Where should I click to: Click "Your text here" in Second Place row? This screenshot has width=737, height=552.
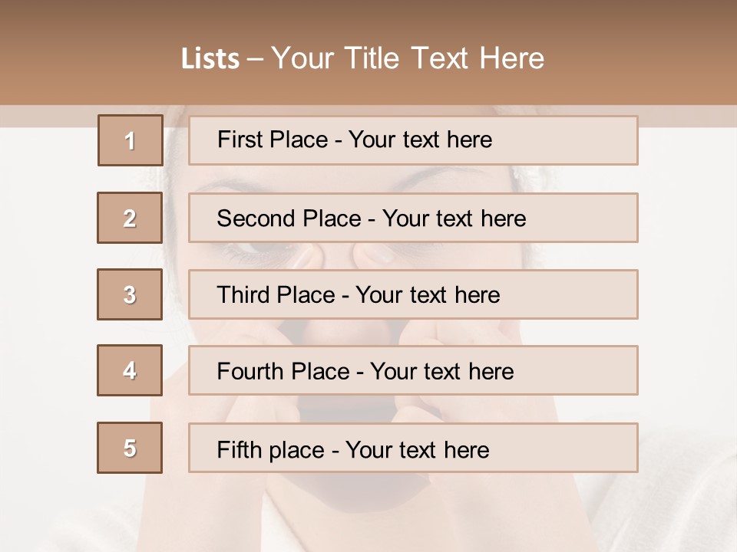tap(454, 219)
